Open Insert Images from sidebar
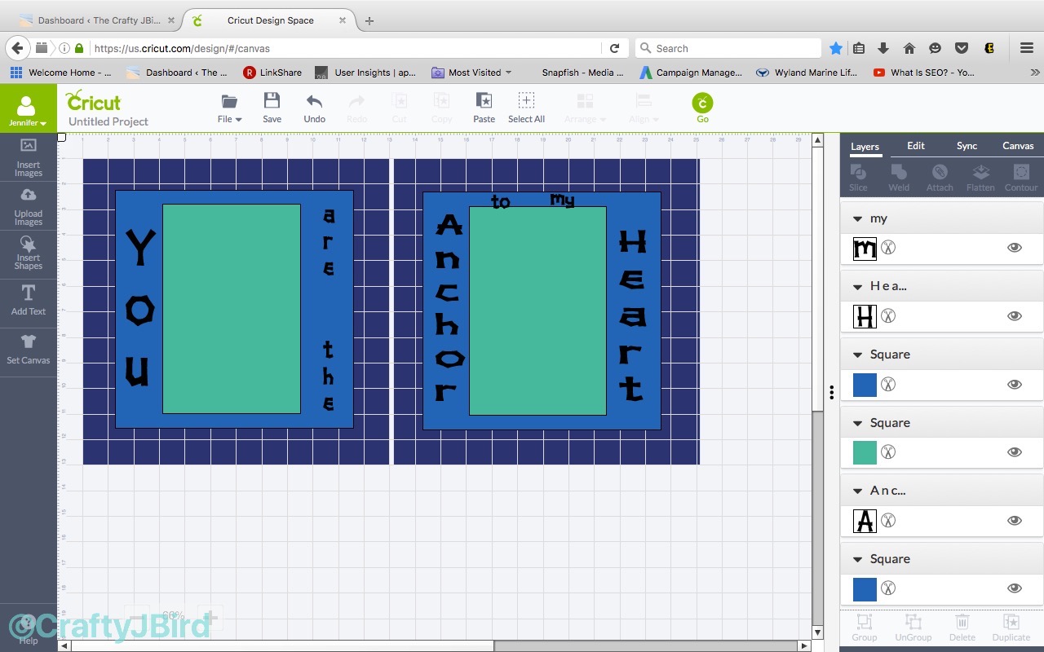The height and width of the screenshot is (652, 1044). click(28, 157)
